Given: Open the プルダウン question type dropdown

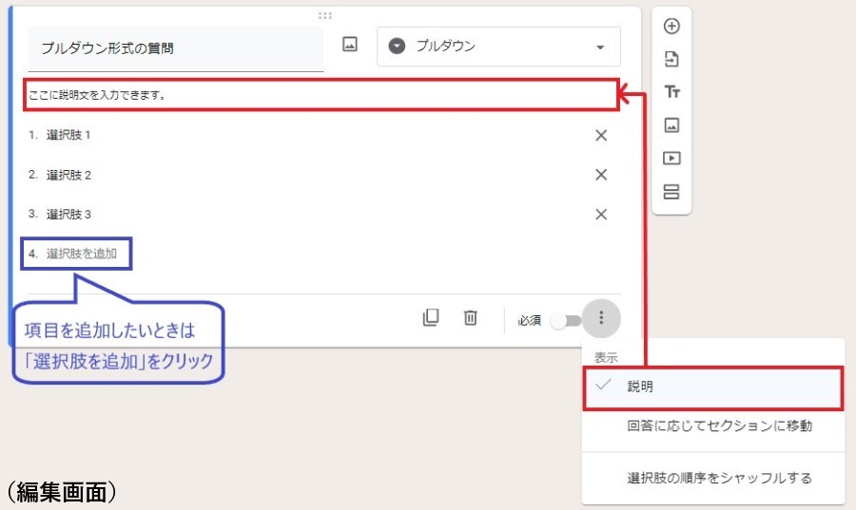Looking at the screenshot, I should pos(498,47).
